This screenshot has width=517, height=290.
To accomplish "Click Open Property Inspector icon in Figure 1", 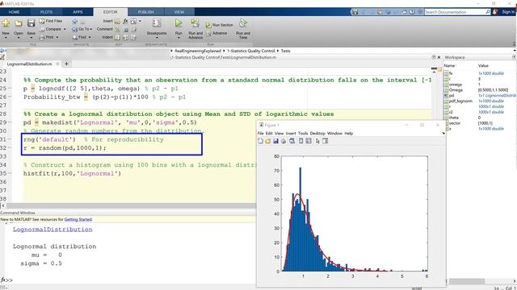I will pos(325,141).
